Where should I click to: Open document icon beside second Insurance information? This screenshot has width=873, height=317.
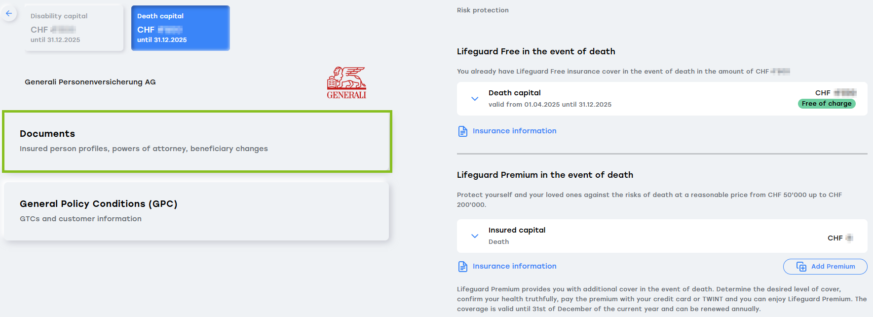pos(463,267)
